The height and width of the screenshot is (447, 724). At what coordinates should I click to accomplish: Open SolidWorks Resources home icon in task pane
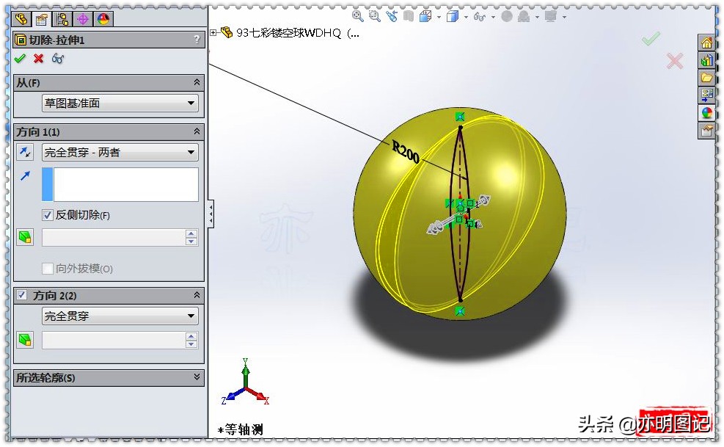pyautogui.click(x=706, y=43)
